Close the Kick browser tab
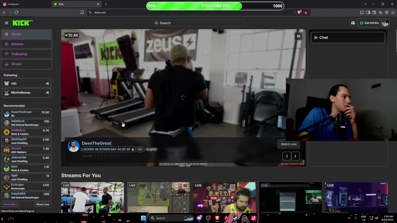 coord(98,4)
